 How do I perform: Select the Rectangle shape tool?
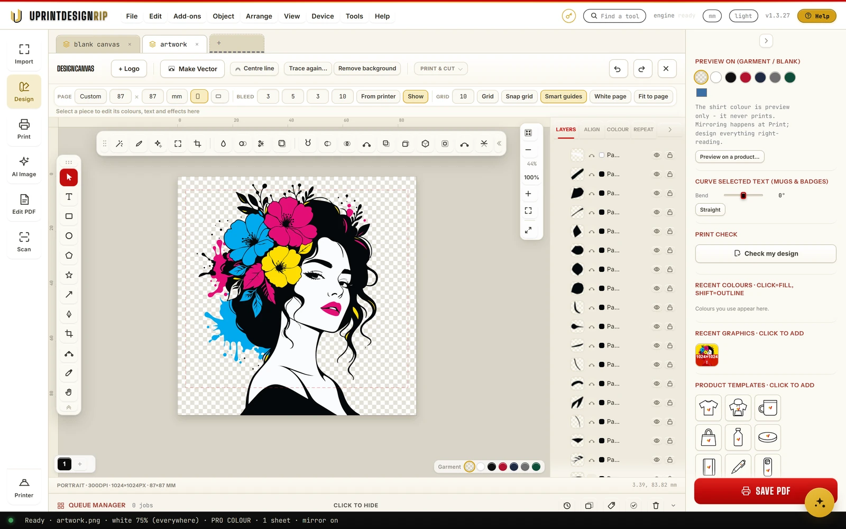coord(69,216)
